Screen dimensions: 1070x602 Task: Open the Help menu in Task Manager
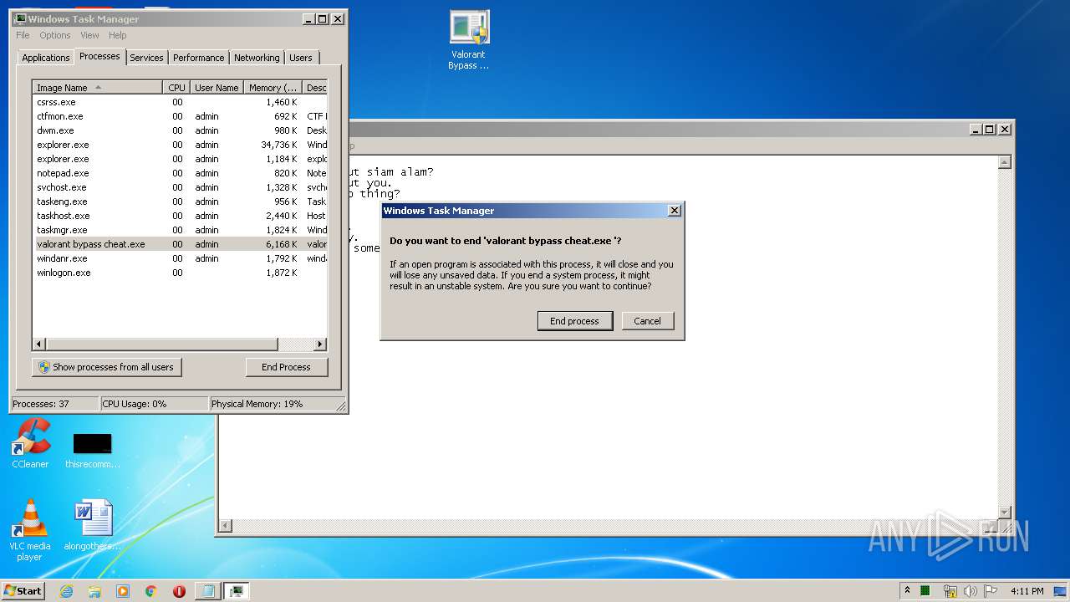pyautogui.click(x=118, y=35)
